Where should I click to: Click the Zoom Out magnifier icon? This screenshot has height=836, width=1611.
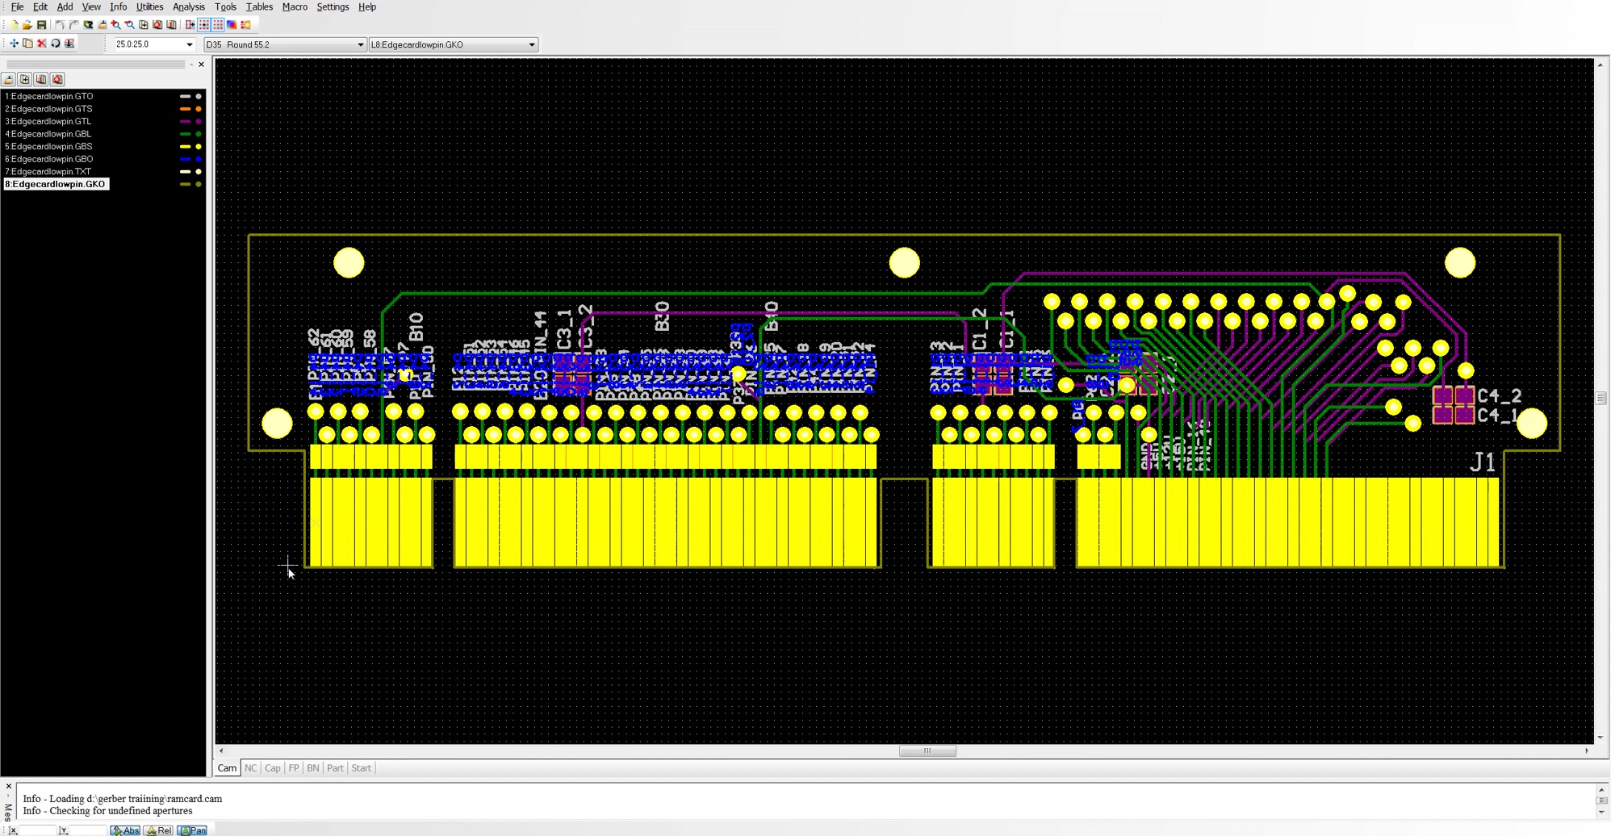click(x=129, y=25)
